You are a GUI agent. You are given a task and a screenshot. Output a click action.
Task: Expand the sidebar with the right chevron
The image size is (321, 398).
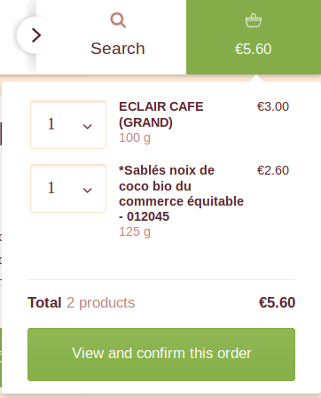pyautogui.click(x=35, y=35)
